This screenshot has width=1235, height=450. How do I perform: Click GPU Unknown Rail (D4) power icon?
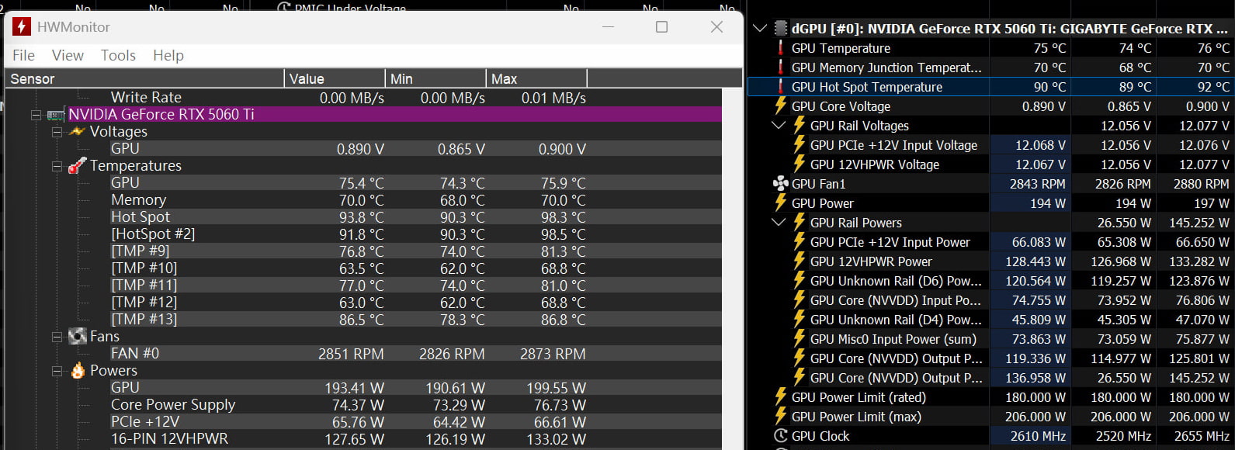tap(800, 320)
